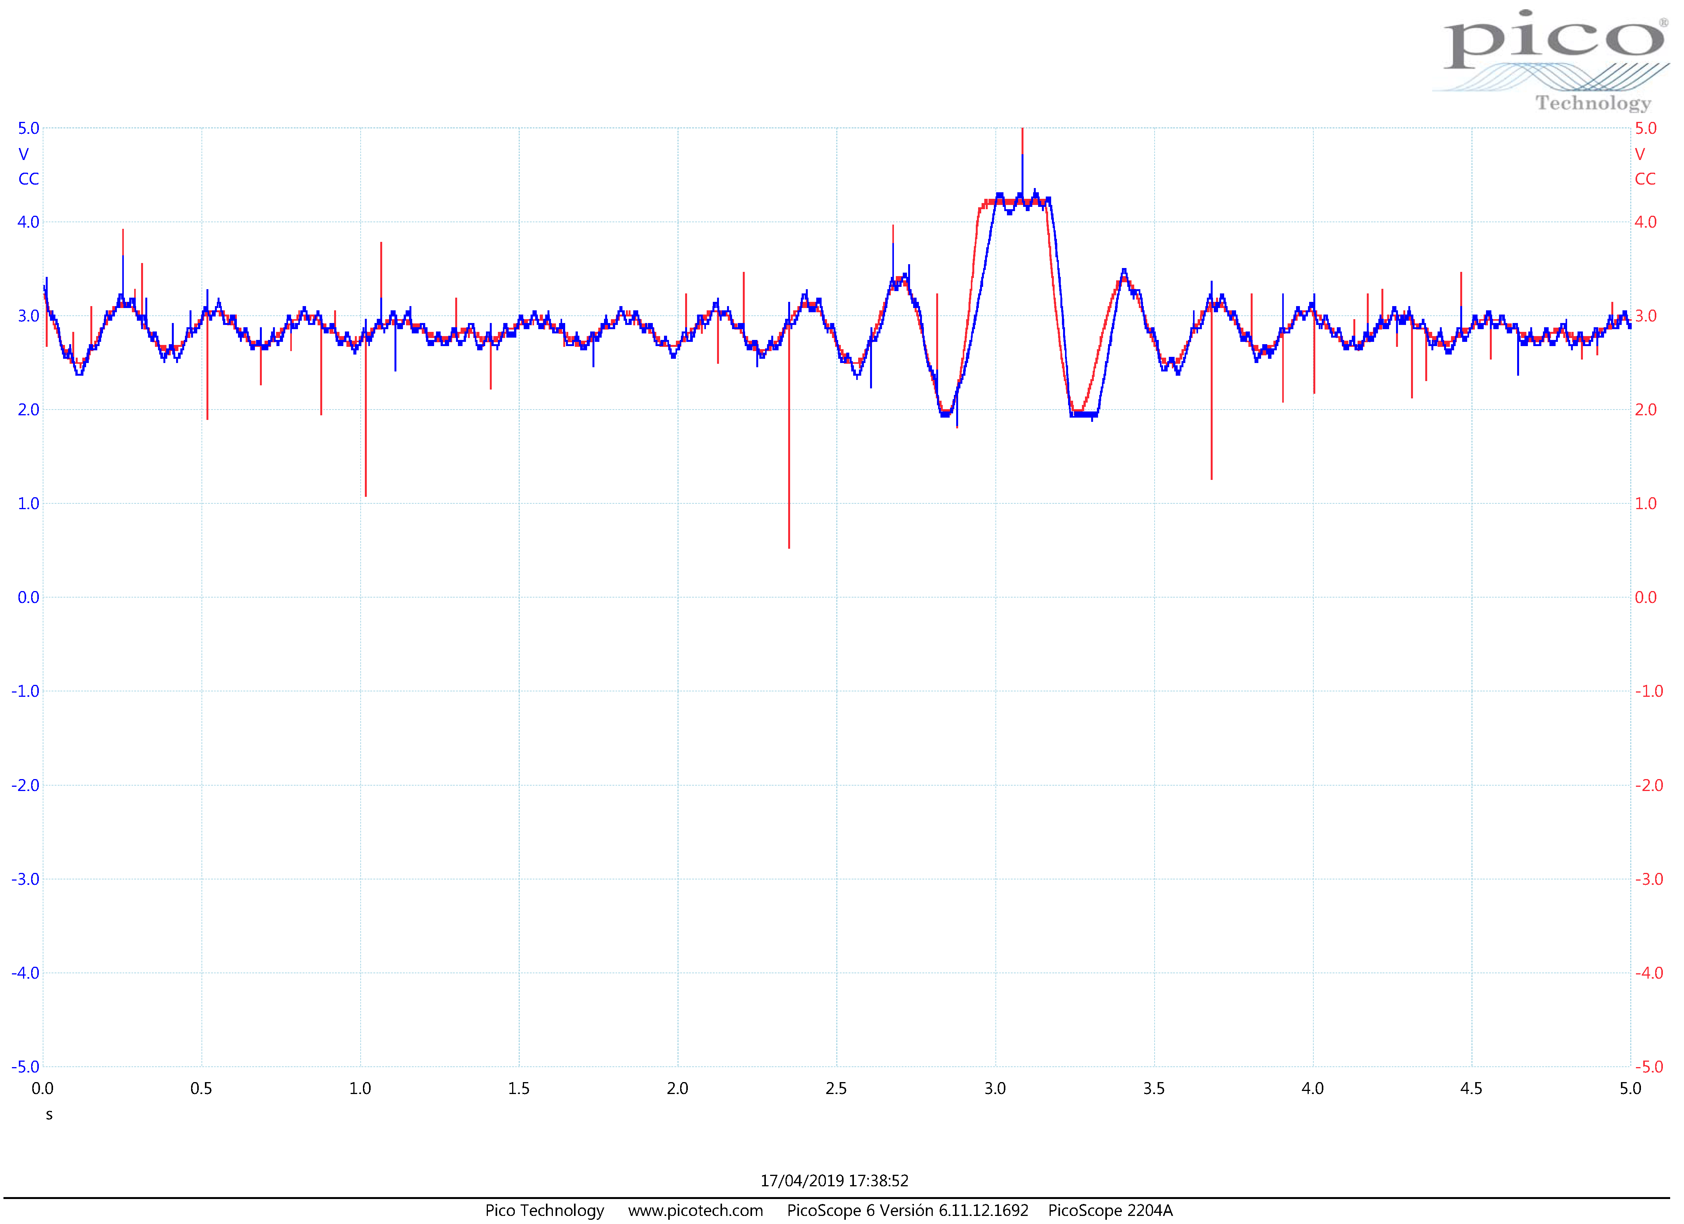Click the timestamp 17/04/2019 17:38:52
The height and width of the screenshot is (1224, 1684).
834,1180
